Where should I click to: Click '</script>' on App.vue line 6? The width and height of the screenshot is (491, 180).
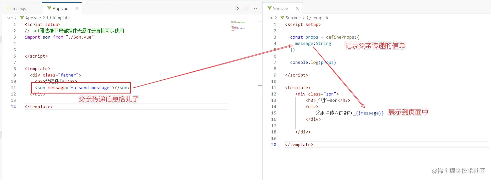click(x=36, y=56)
